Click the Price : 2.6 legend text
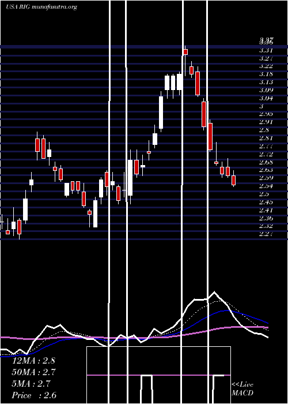288x404 pixels. click(34, 395)
